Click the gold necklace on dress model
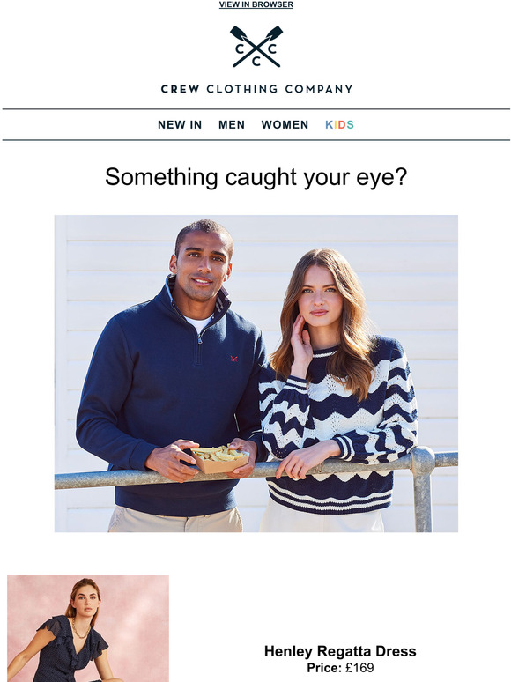 pos(79,629)
